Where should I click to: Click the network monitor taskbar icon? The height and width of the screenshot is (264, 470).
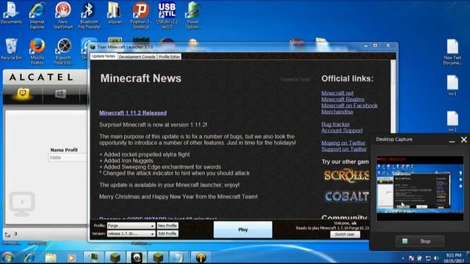[x=93, y=257]
